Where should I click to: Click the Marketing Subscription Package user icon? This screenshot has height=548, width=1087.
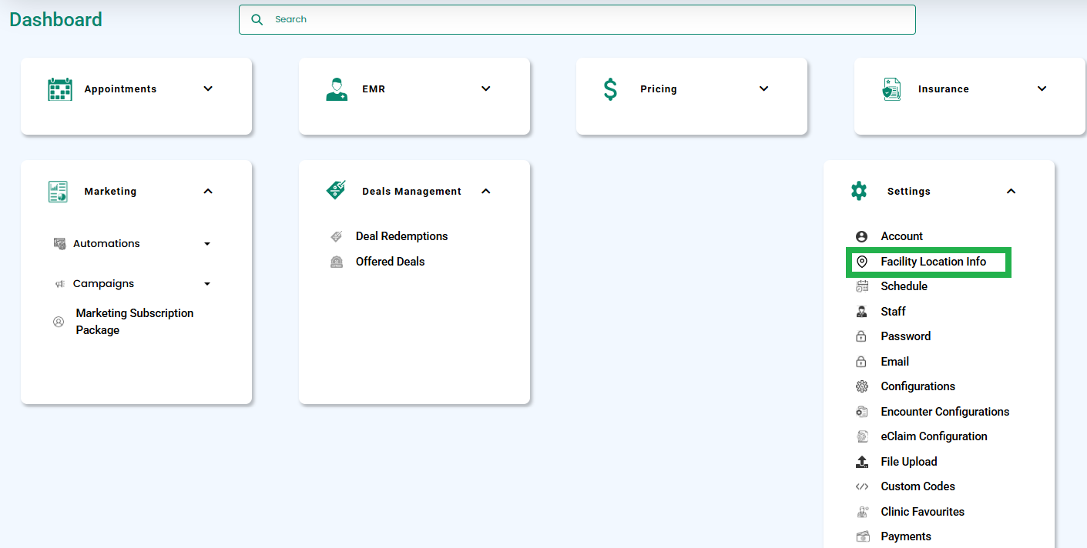click(59, 322)
